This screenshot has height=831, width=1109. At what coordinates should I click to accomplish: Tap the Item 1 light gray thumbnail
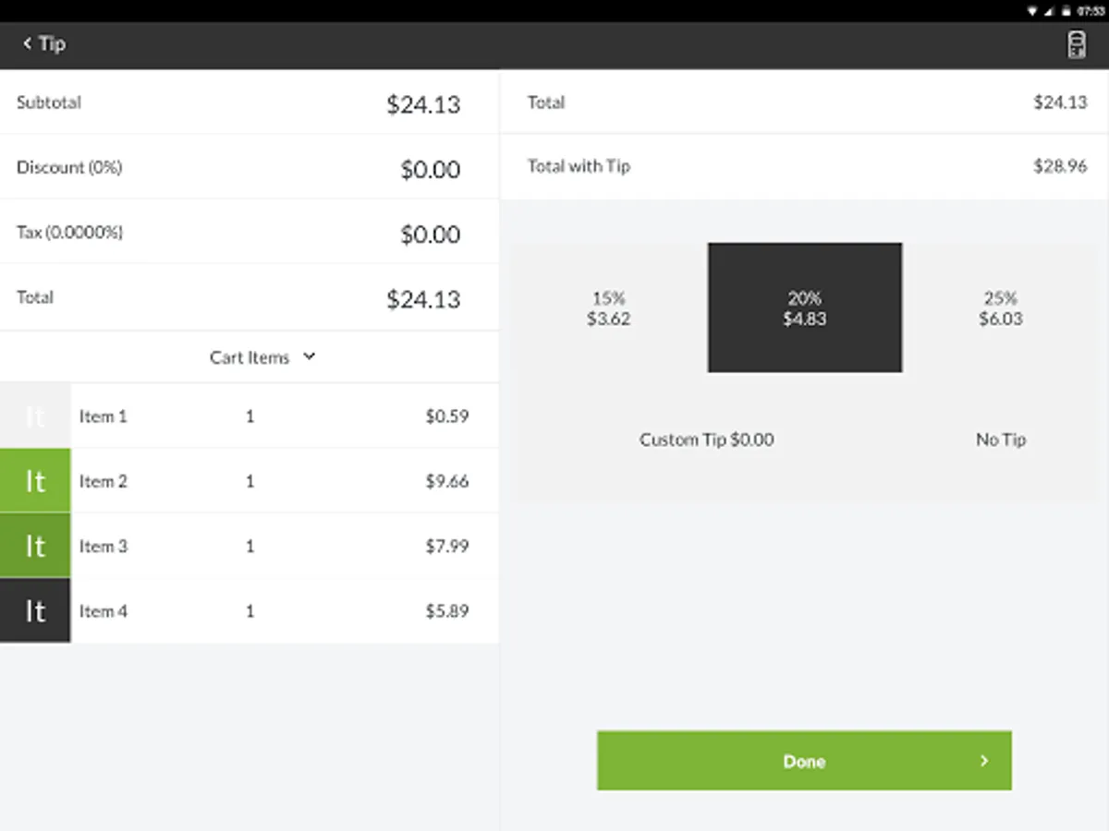pos(35,416)
